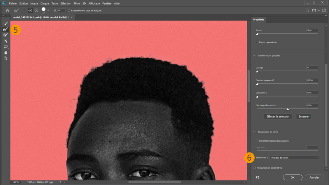This screenshot has width=329, height=185.
Task: Open the Sélection menu
Action: [x=66, y=3]
